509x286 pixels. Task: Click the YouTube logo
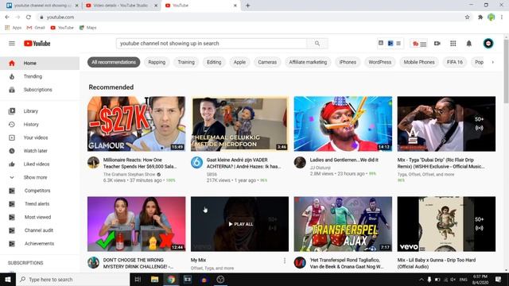tap(37, 43)
